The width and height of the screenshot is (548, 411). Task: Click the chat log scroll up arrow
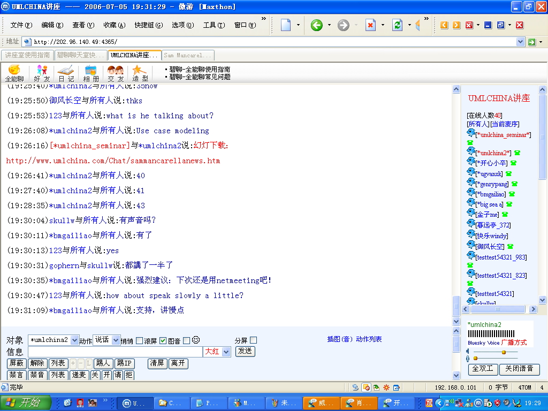(x=456, y=89)
